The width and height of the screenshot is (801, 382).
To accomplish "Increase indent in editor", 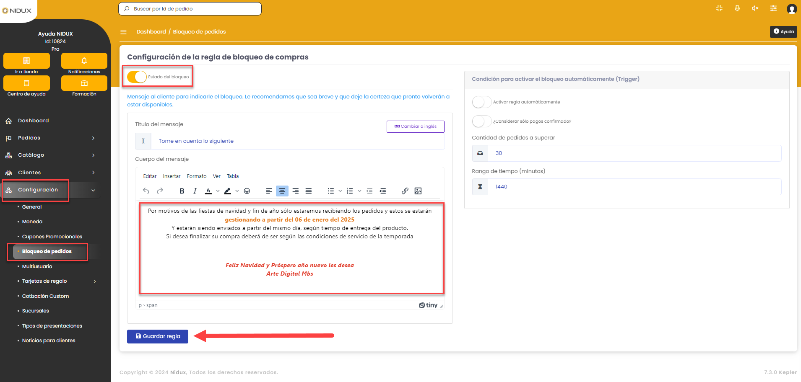I will tap(383, 191).
